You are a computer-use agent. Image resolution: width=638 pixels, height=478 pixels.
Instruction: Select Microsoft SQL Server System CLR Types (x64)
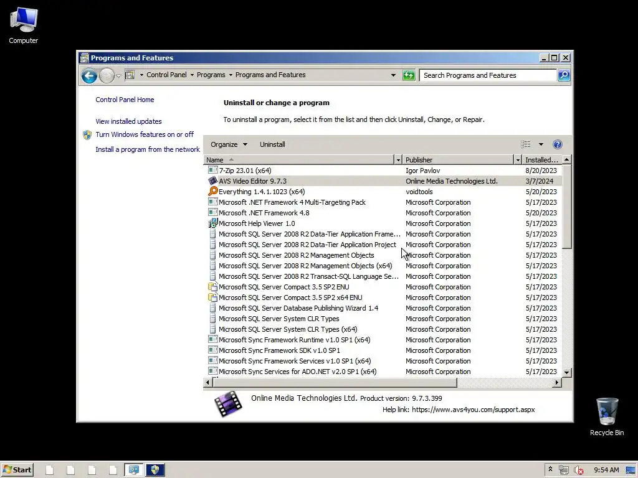pyautogui.click(x=288, y=329)
